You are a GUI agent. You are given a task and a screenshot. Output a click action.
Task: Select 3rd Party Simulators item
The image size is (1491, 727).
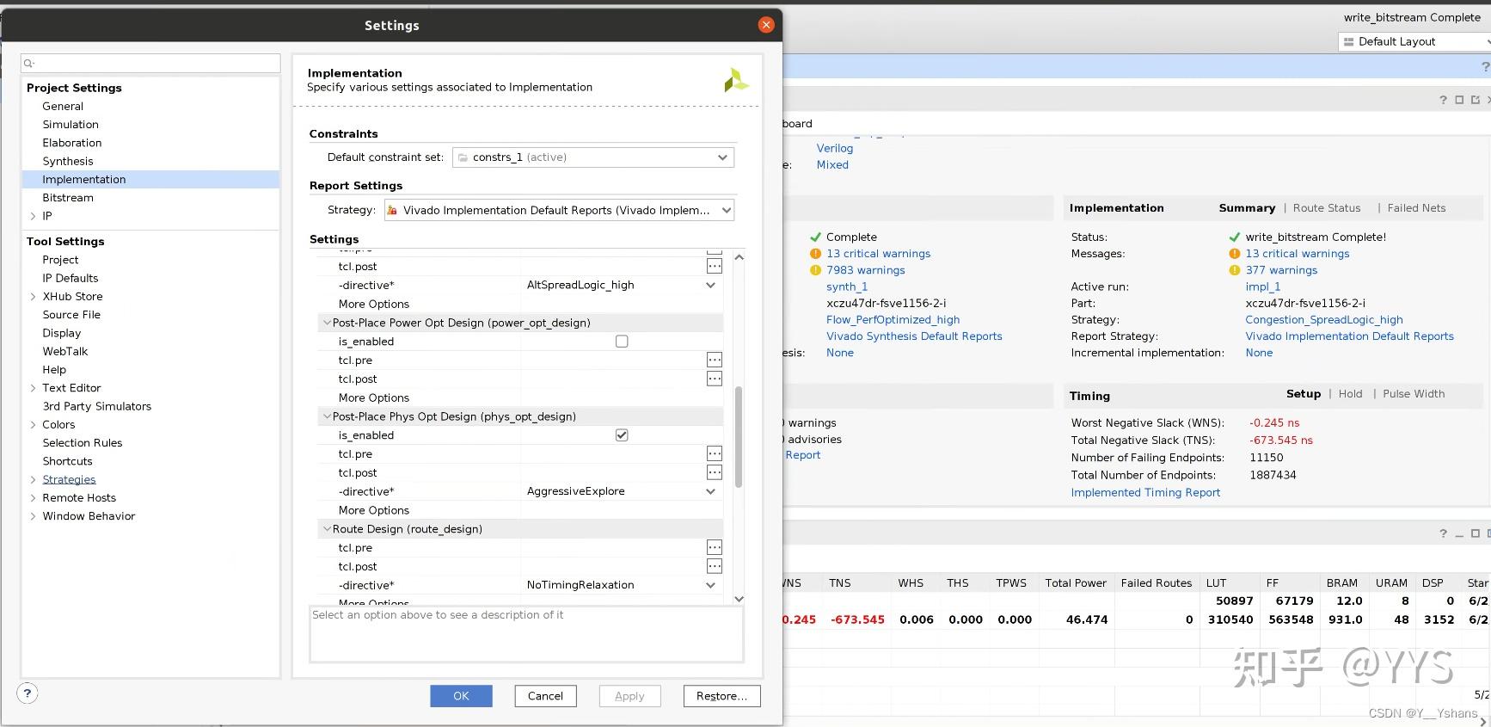pos(96,407)
